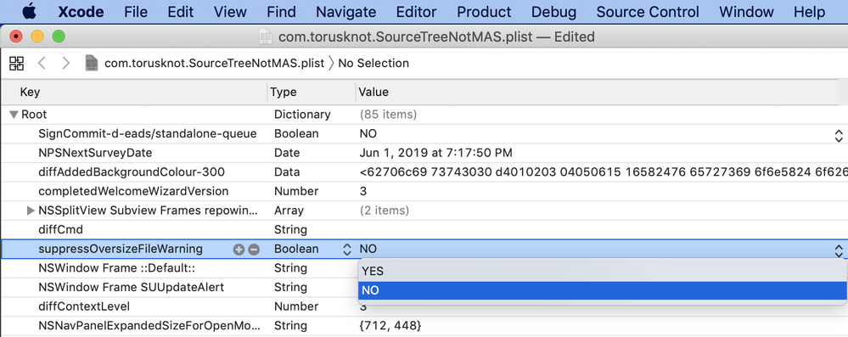The image size is (848, 337).
Task: Click the document proxy icon in title bar
Action: 266,37
